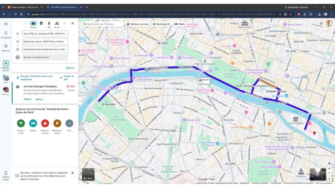Click the browser reload button
The width and height of the screenshot is (335, 188).
click(15, 14)
